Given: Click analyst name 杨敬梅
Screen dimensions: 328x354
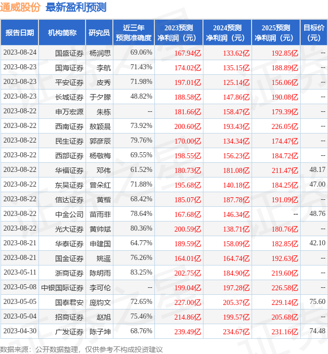Looking at the screenshot, I should coord(100,156).
